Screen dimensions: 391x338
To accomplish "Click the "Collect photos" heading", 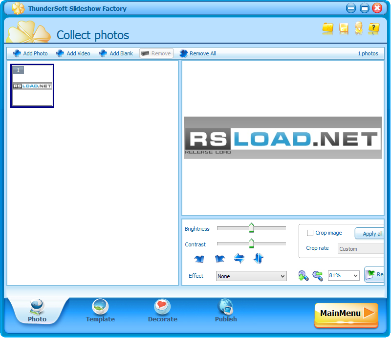I will [x=93, y=35].
